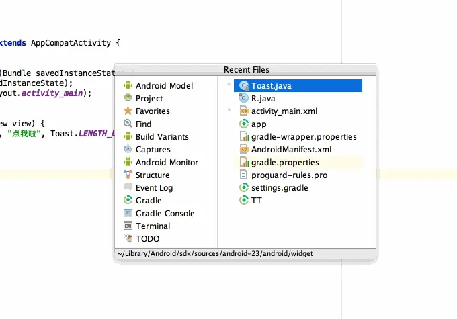Select activity_main.xml in recent files
Screen dimensions: 457x319
pos(278,111)
